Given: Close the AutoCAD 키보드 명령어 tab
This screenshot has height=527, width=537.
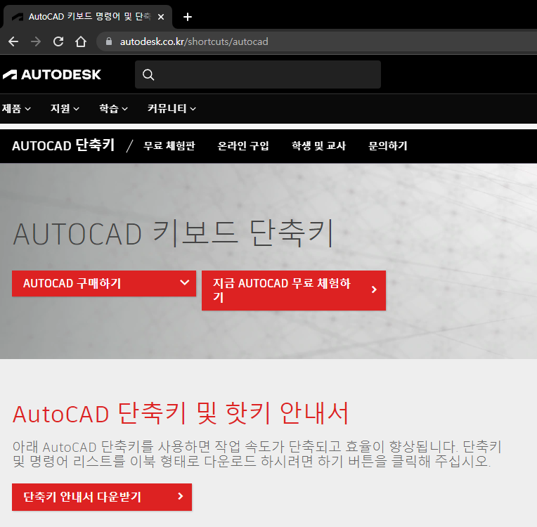Looking at the screenshot, I should [161, 17].
